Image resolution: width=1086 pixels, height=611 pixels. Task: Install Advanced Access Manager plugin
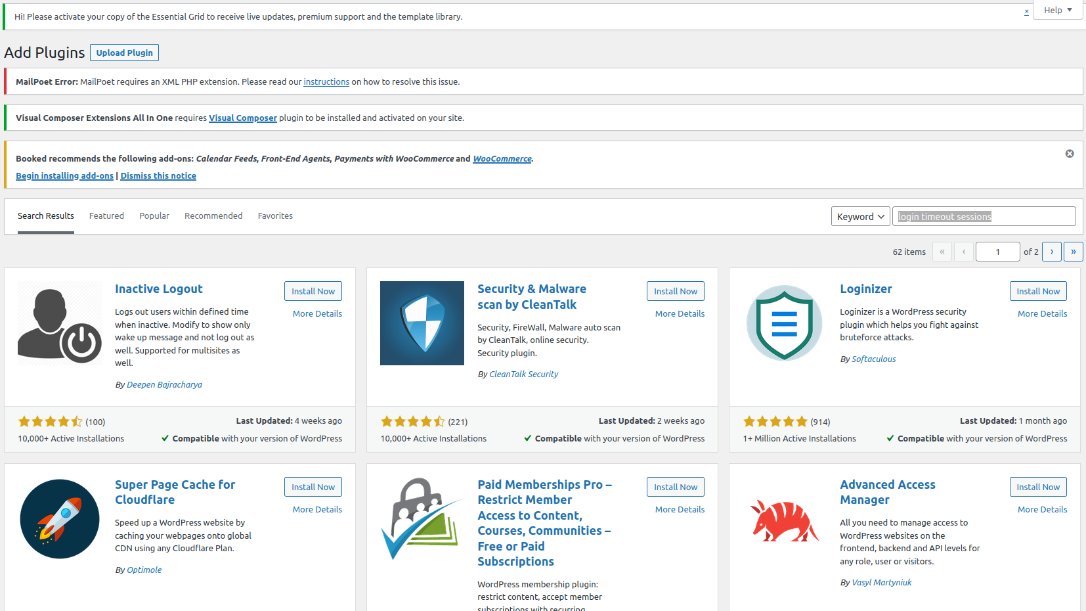pos(1038,487)
